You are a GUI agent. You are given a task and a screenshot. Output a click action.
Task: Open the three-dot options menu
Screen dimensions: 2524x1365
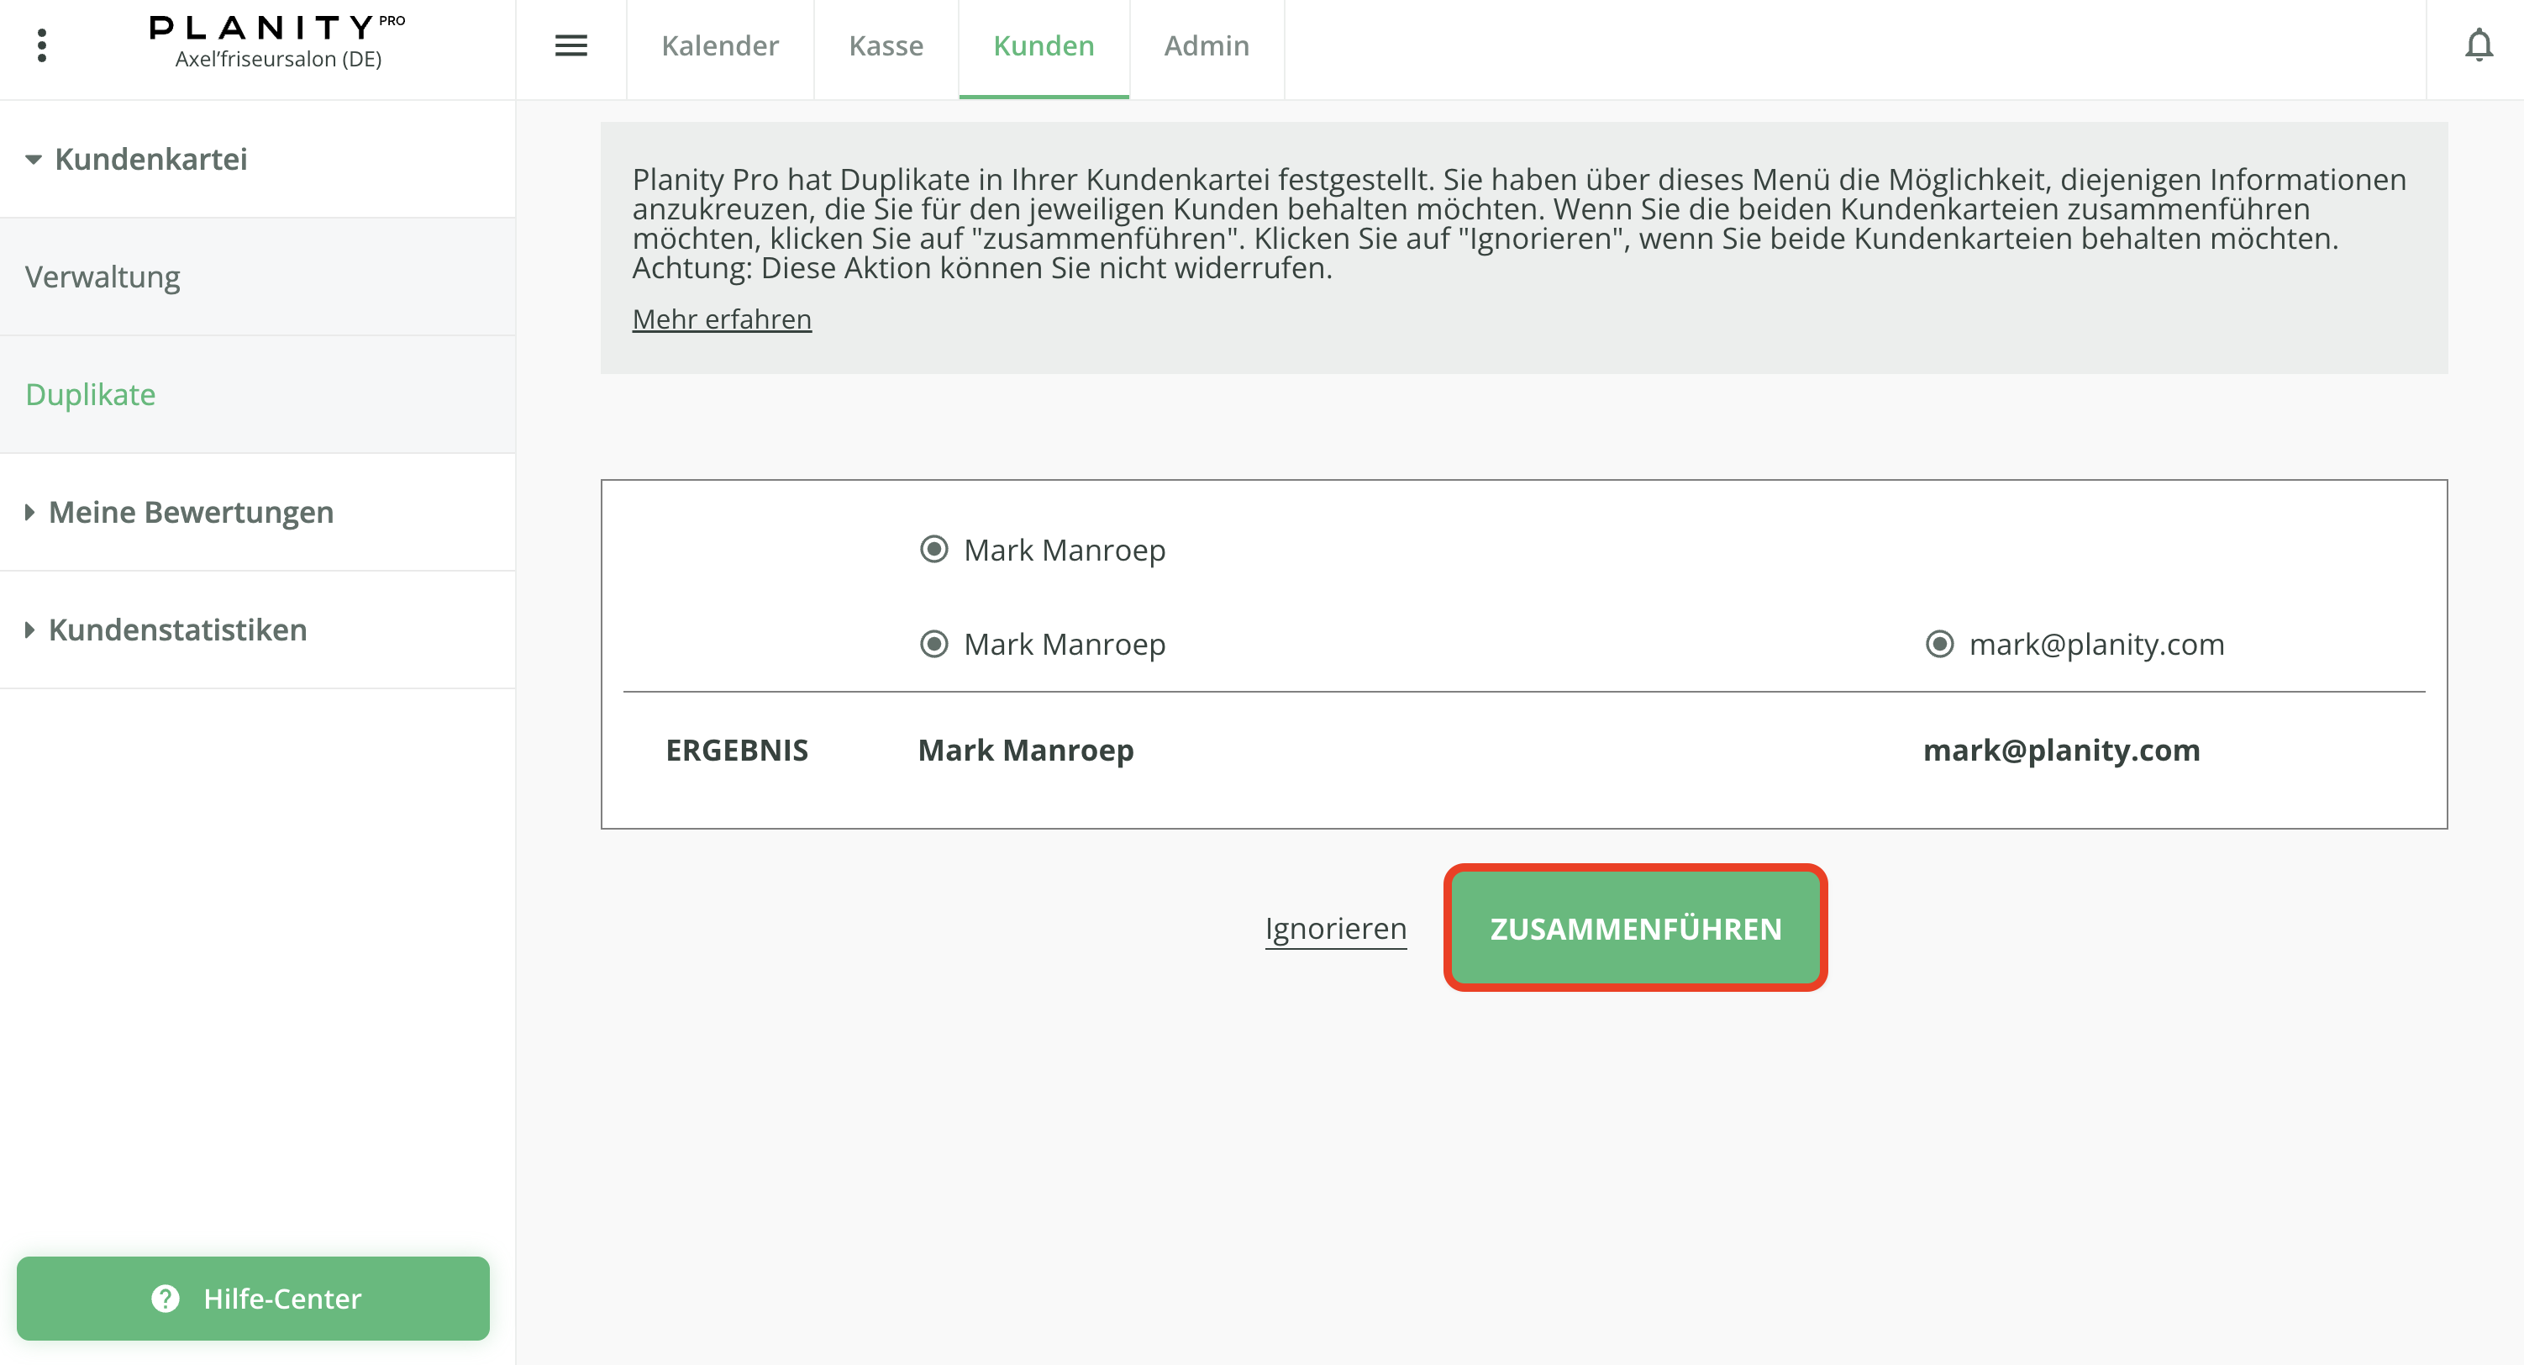(x=41, y=45)
